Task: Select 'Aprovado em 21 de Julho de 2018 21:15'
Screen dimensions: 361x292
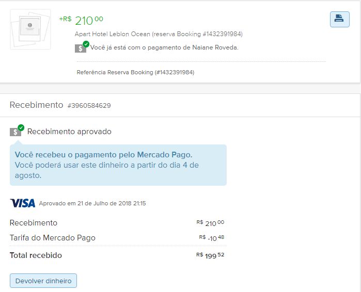Action: coord(92,203)
